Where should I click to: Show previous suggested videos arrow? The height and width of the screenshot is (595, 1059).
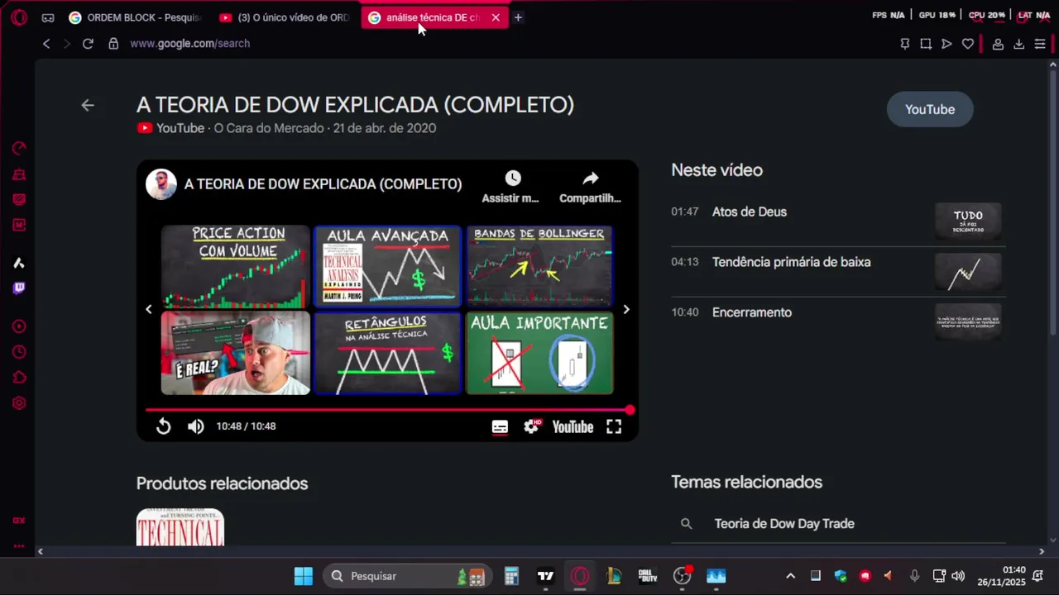[149, 310]
